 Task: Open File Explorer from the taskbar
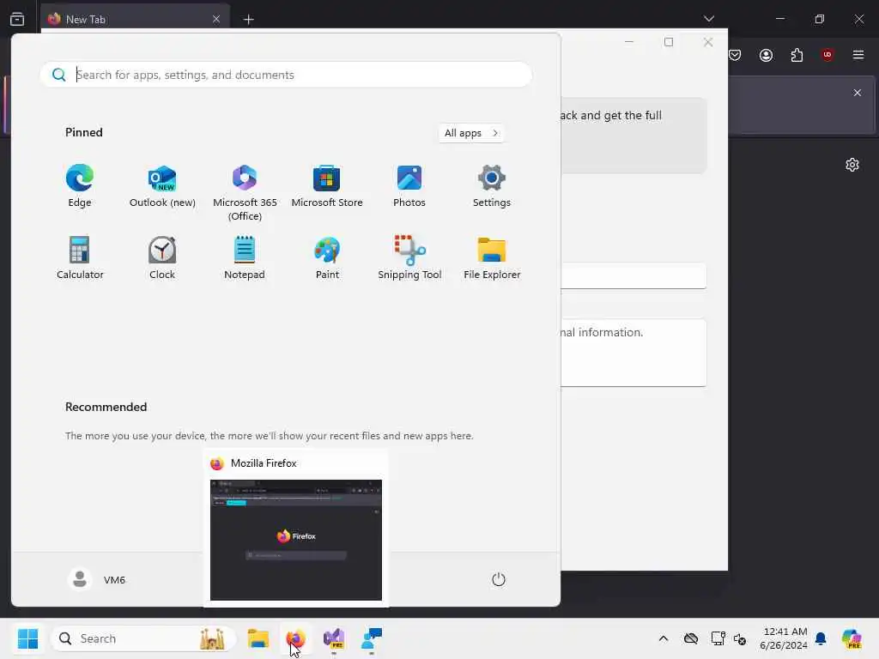[258, 638]
